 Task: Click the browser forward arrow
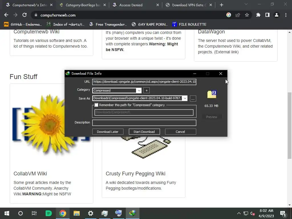pos(15,15)
